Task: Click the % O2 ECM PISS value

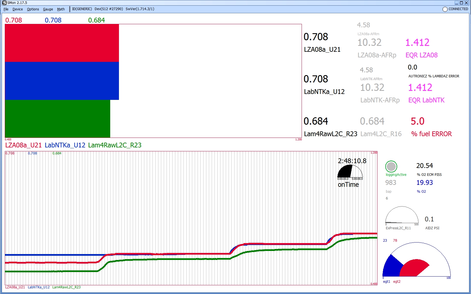Action: [424, 166]
